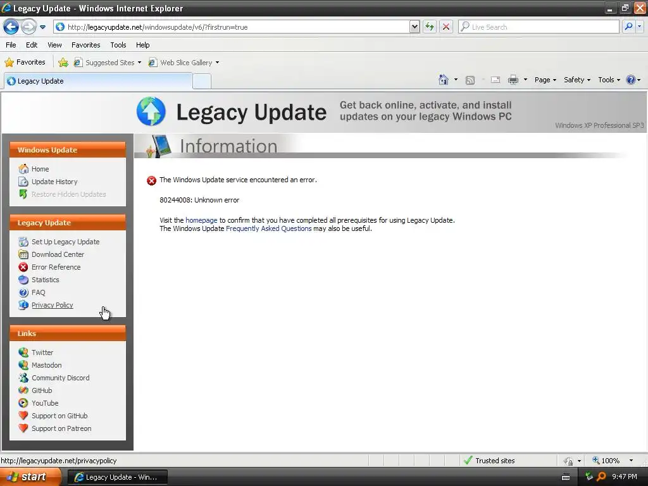Viewport: 648px width, 486px height.
Task: Open the Tools command bar menu
Action: pyautogui.click(x=609, y=80)
